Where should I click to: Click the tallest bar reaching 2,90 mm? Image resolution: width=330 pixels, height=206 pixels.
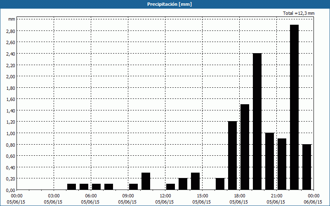pyautogui.click(x=294, y=107)
